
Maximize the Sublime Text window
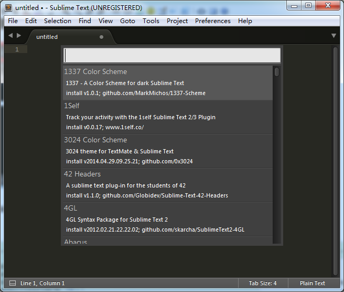(308, 5)
